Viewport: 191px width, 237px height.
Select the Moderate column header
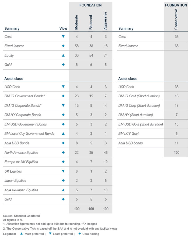click(76, 22)
